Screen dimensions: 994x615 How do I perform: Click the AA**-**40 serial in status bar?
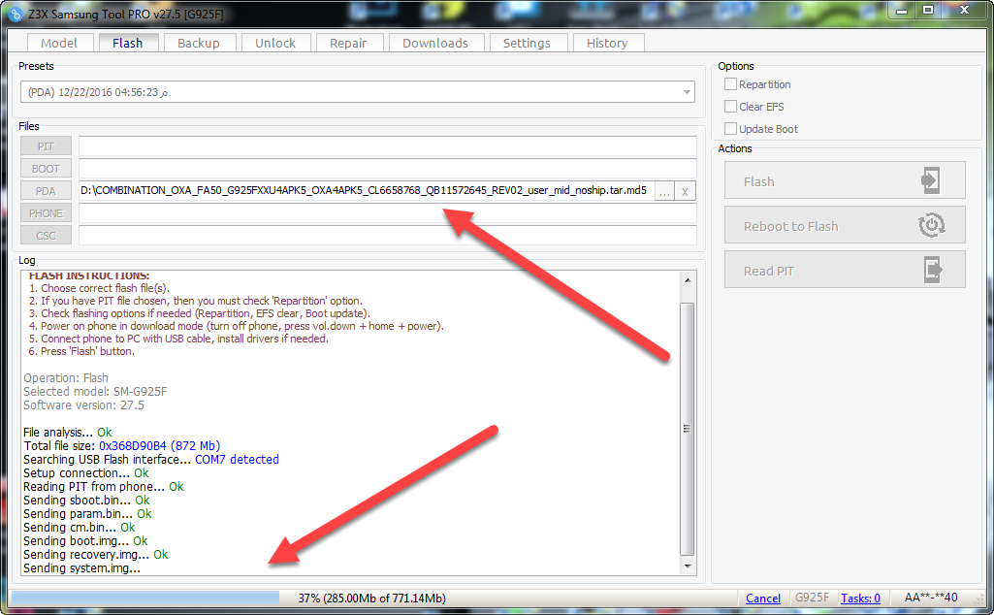tap(931, 598)
